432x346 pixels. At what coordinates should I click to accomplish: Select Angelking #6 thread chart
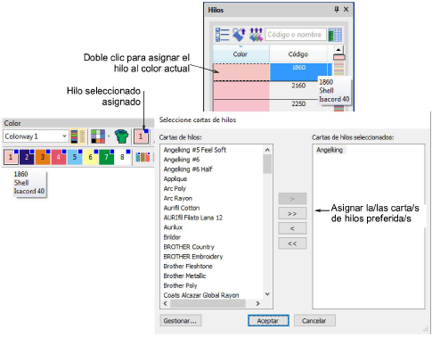click(182, 160)
